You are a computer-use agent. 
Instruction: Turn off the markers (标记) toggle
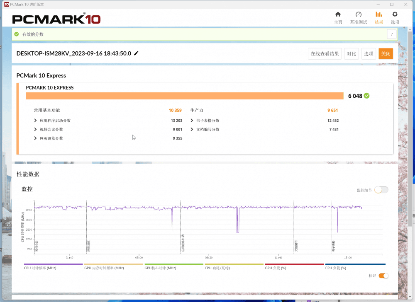383,276
